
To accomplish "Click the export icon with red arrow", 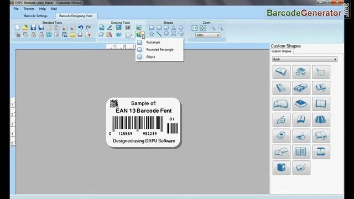I will 88,34.
